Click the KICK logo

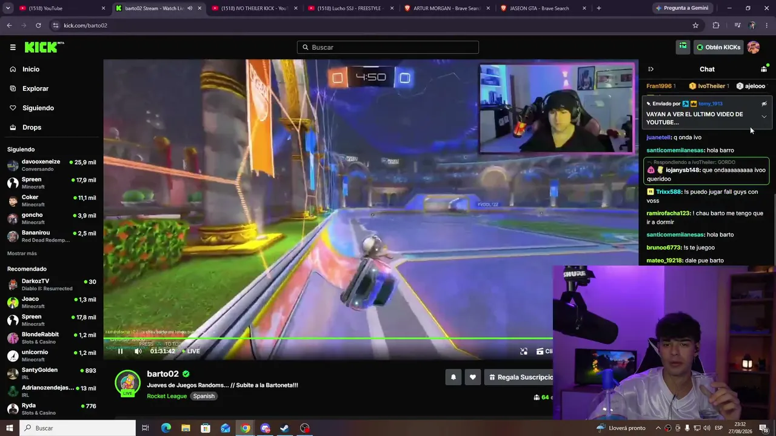tap(44, 47)
